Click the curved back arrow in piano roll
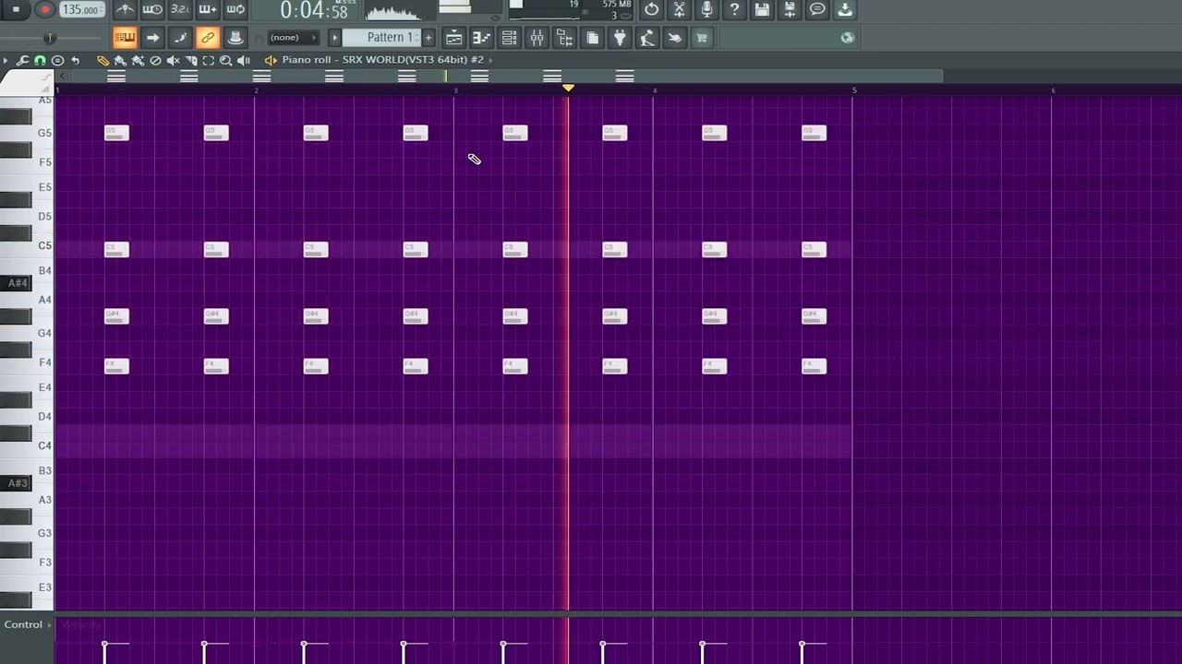Viewport: 1182px width, 664px height. [75, 60]
